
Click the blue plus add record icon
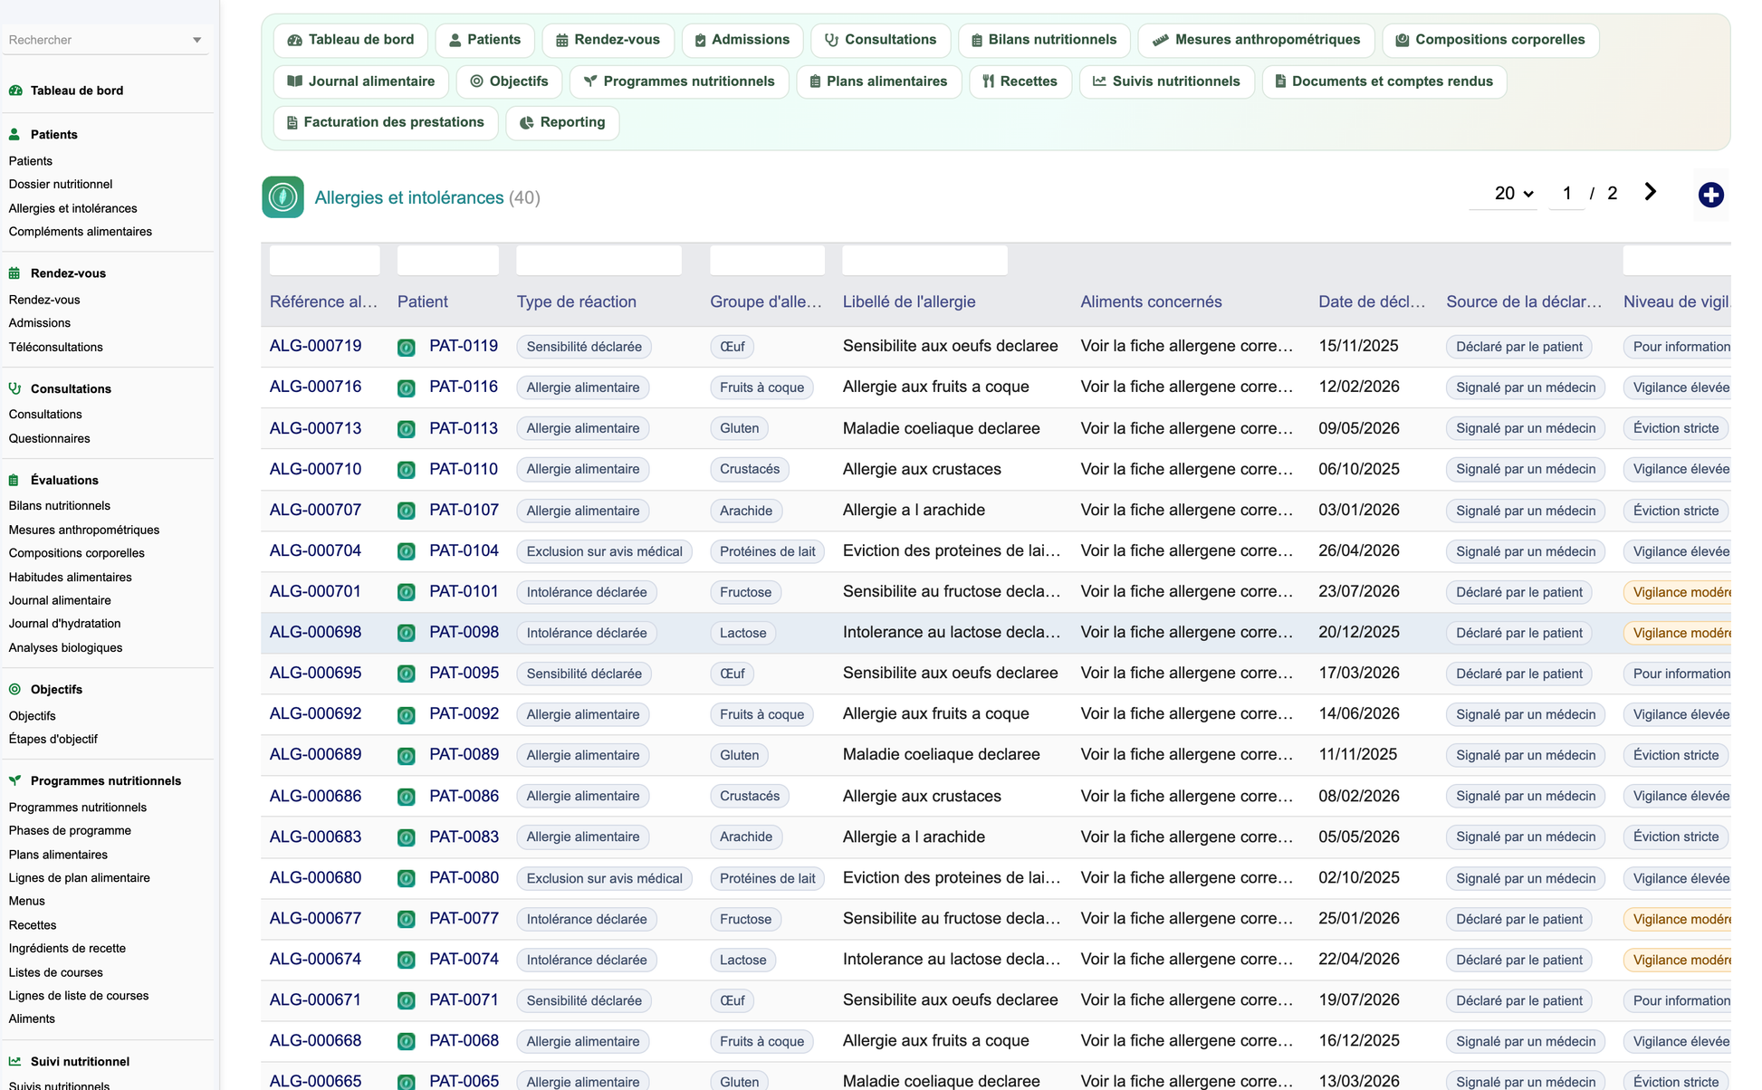pos(1710,195)
